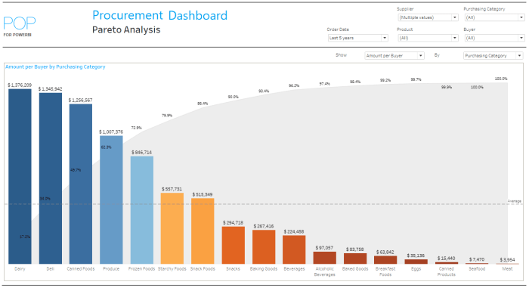Screen dimensions: 529x288
Task: Click the $294,718 value label
Action: [x=233, y=223]
